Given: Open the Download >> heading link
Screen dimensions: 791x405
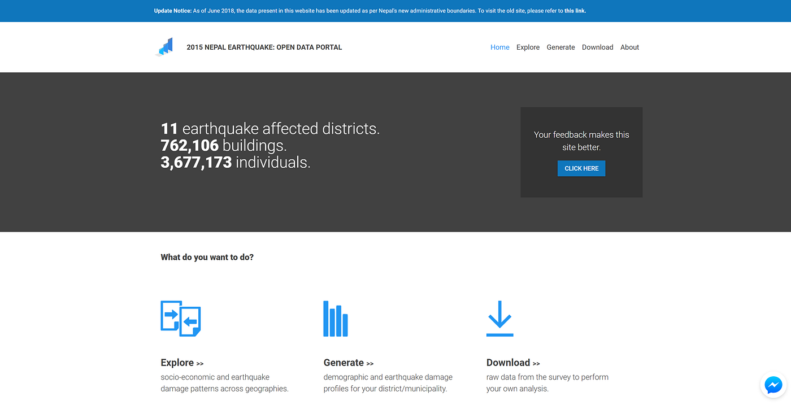Looking at the screenshot, I should tap(513, 363).
